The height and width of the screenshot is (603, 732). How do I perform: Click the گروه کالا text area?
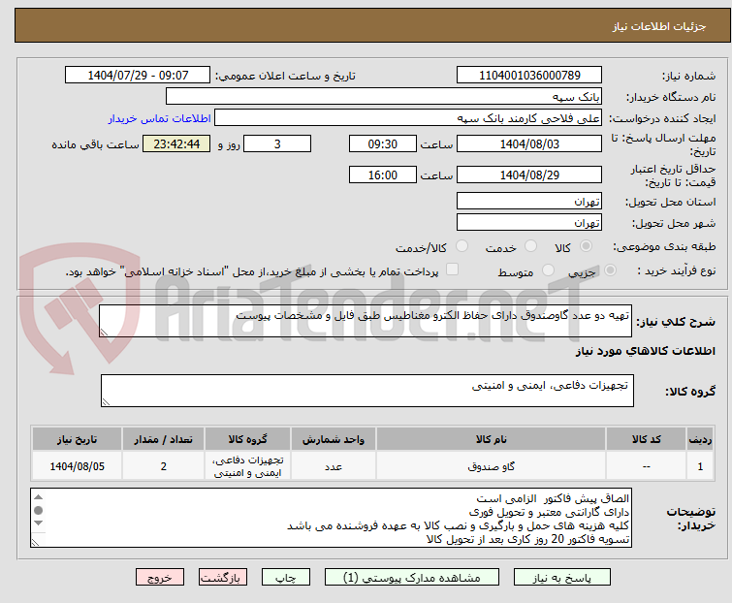click(x=366, y=391)
